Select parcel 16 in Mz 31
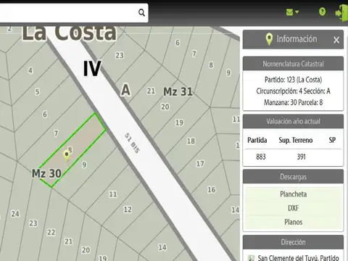This screenshot has height=261, width=348. tap(211, 190)
